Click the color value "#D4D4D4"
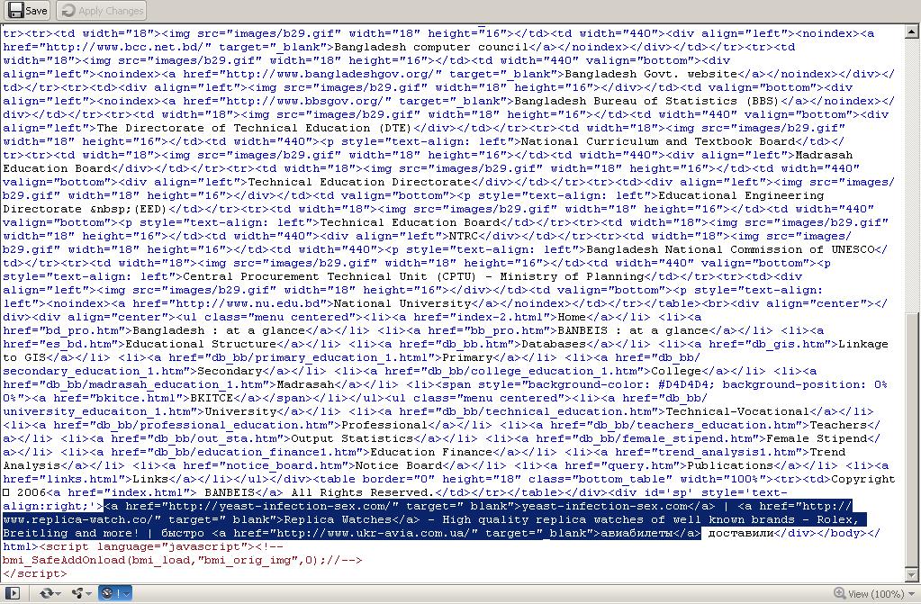The image size is (921, 604). 683,385
